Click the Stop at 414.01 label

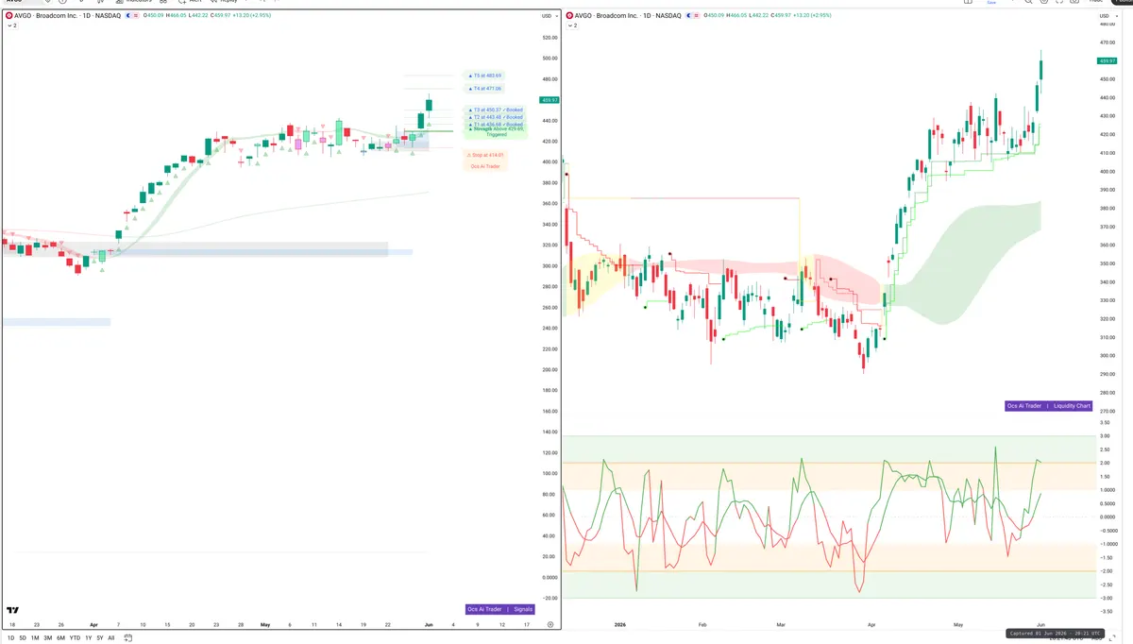[x=485, y=155]
